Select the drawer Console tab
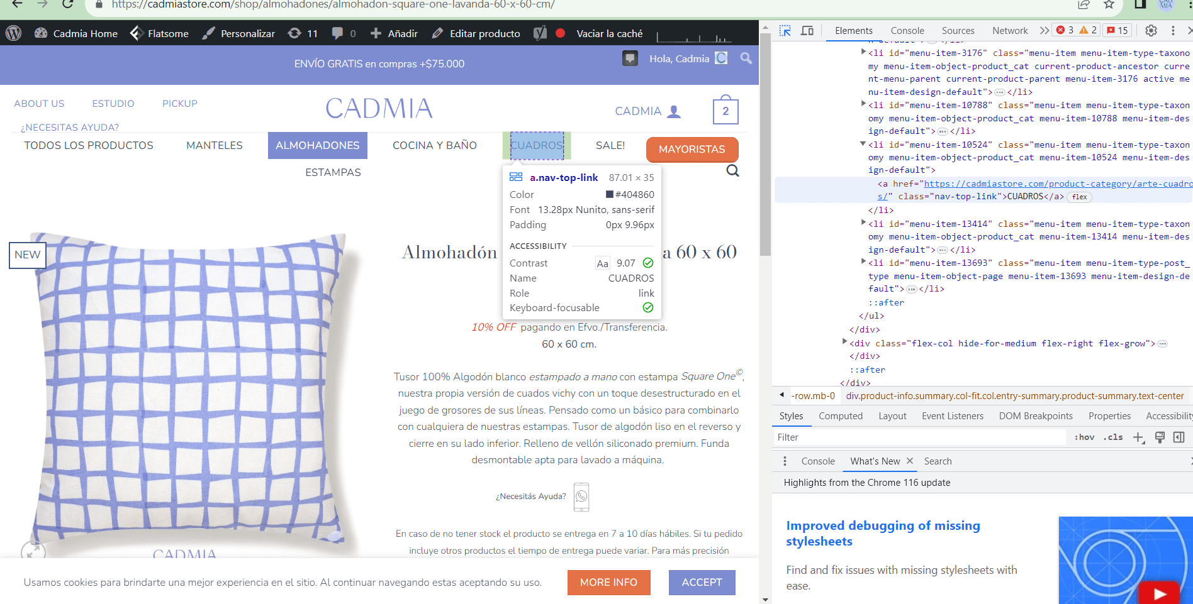The image size is (1193, 604). (x=818, y=461)
